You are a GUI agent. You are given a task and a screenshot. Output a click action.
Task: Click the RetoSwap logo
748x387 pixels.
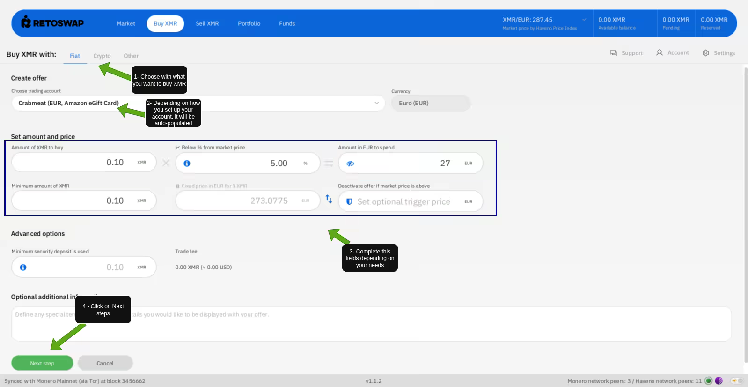coord(52,22)
